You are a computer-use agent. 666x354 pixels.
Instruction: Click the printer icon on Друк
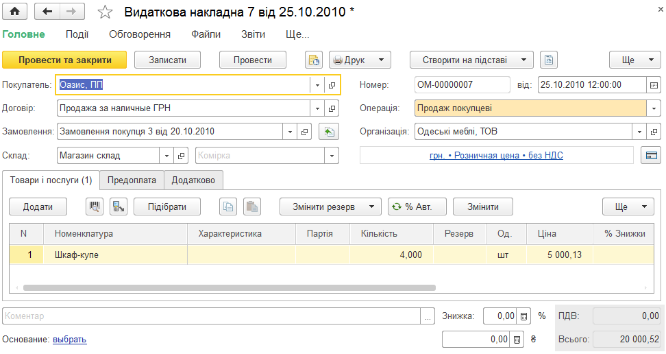tap(338, 60)
